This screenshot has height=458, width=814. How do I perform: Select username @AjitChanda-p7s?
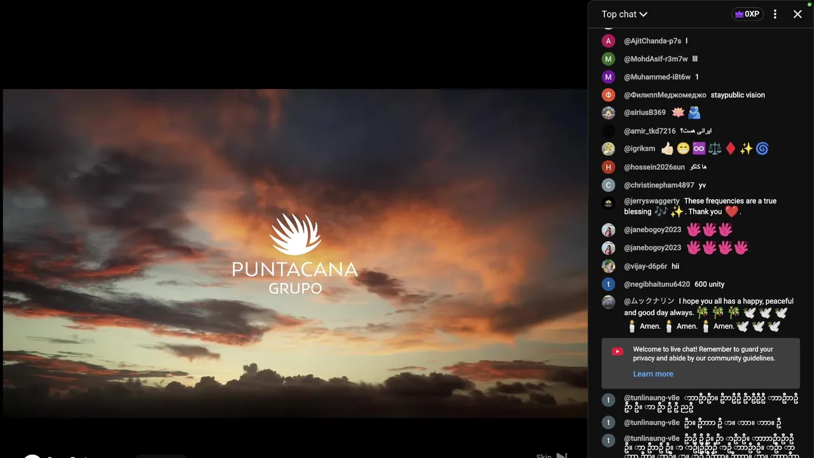coord(652,41)
